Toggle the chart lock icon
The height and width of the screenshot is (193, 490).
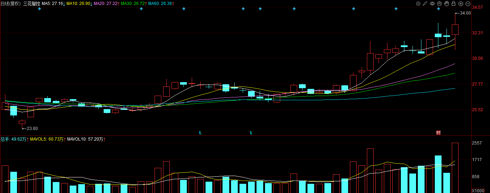(x=453, y=4)
